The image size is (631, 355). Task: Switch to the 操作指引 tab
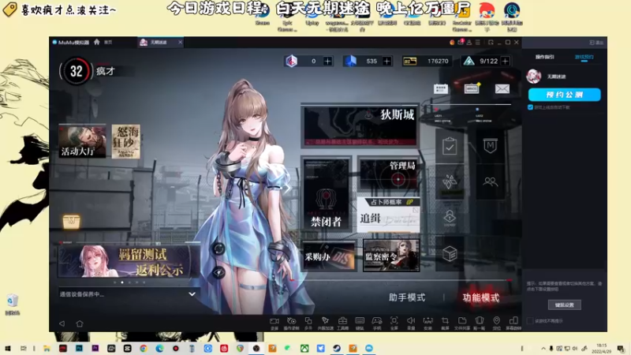tap(544, 57)
